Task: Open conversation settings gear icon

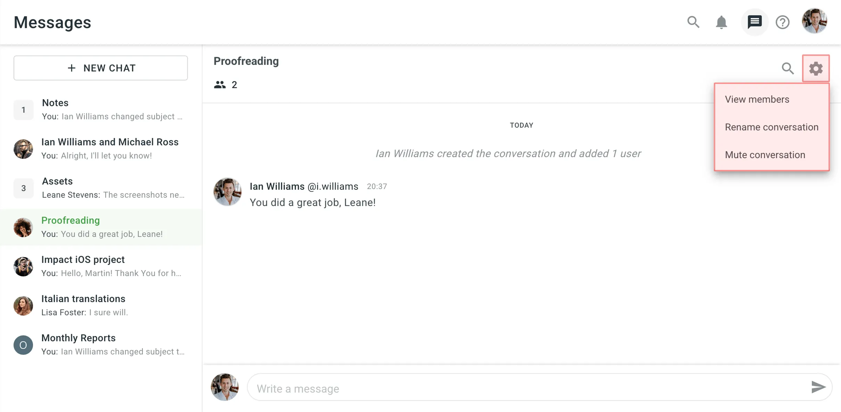Action: tap(816, 68)
